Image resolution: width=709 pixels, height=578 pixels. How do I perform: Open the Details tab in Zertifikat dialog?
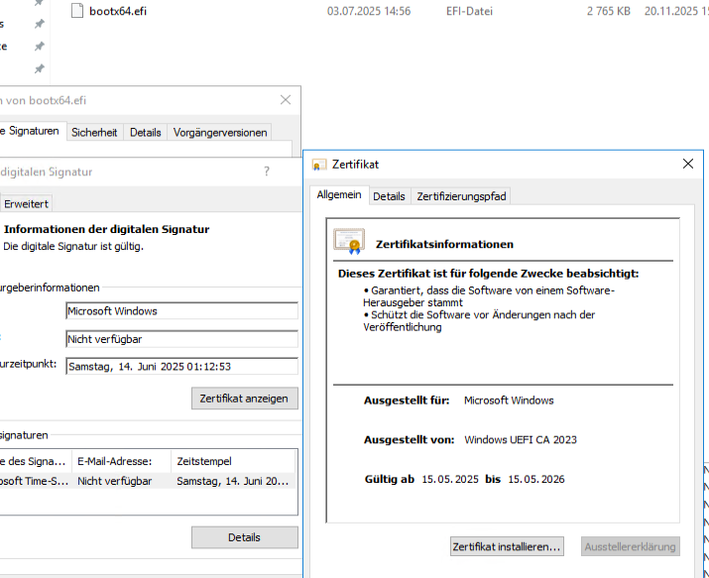tap(389, 196)
